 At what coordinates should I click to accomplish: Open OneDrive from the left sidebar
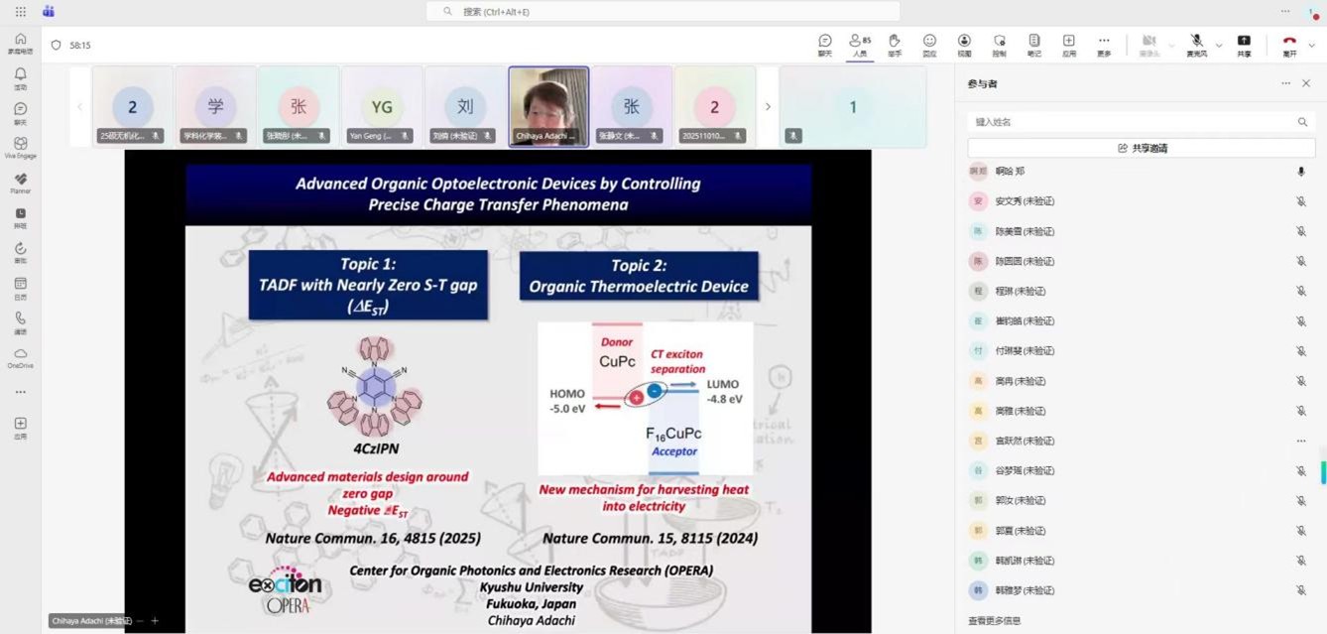coord(20,357)
